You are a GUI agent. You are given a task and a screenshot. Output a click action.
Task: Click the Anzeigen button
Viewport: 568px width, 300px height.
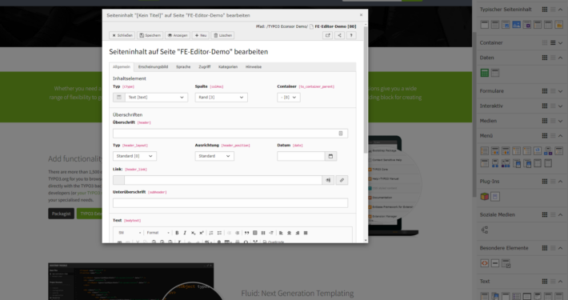pos(178,35)
